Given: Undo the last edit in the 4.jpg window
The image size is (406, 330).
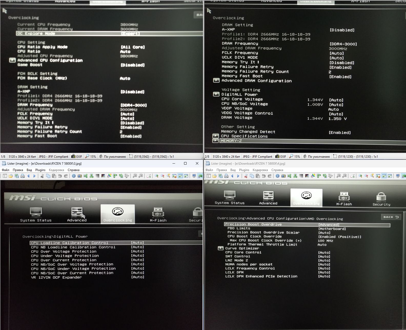Looking at the screenshot, I should tap(264, 176).
